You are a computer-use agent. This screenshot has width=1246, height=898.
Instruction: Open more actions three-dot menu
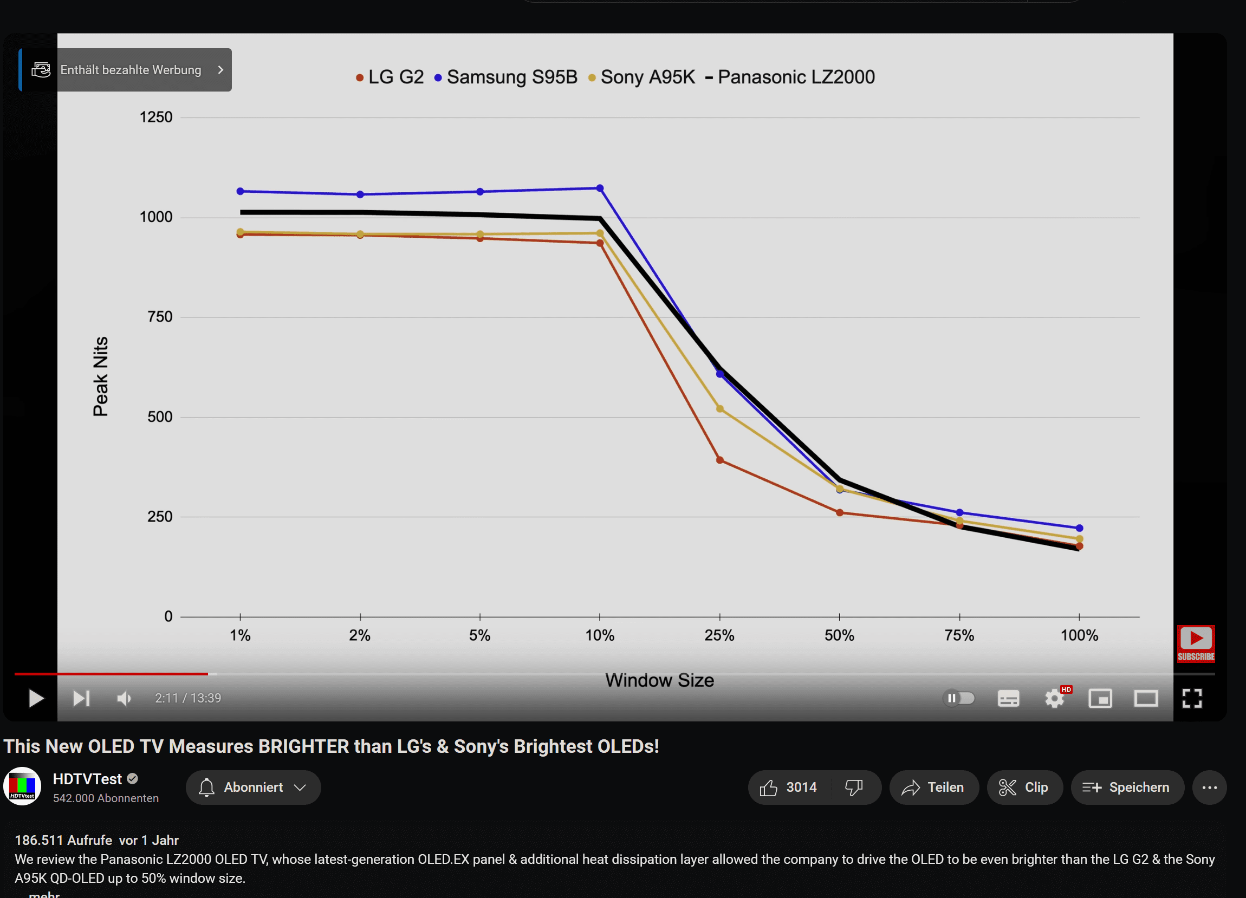[x=1210, y=787]
